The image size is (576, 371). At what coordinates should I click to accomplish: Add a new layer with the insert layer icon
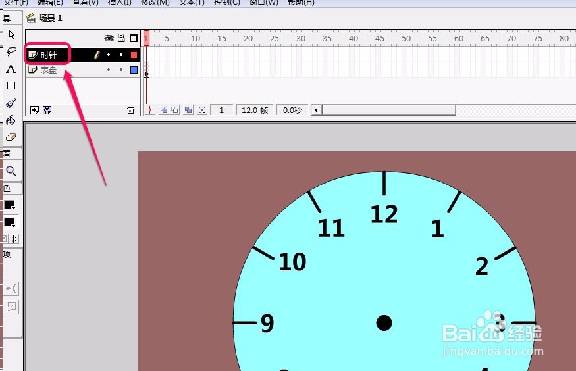pos(34,110)
